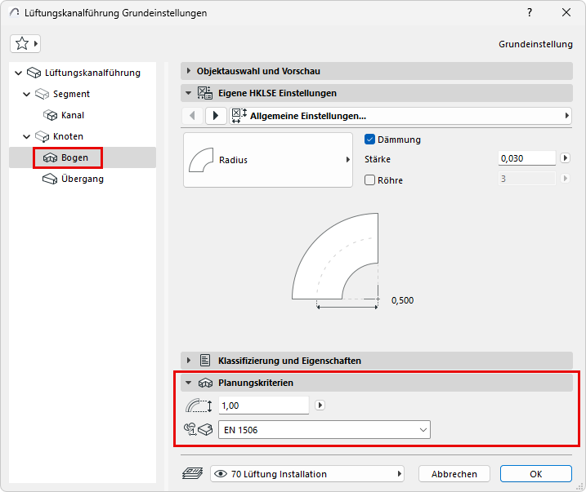Collapse the Planungskriterien panel
The image size is (586, 492).
[x=189, y=383]
